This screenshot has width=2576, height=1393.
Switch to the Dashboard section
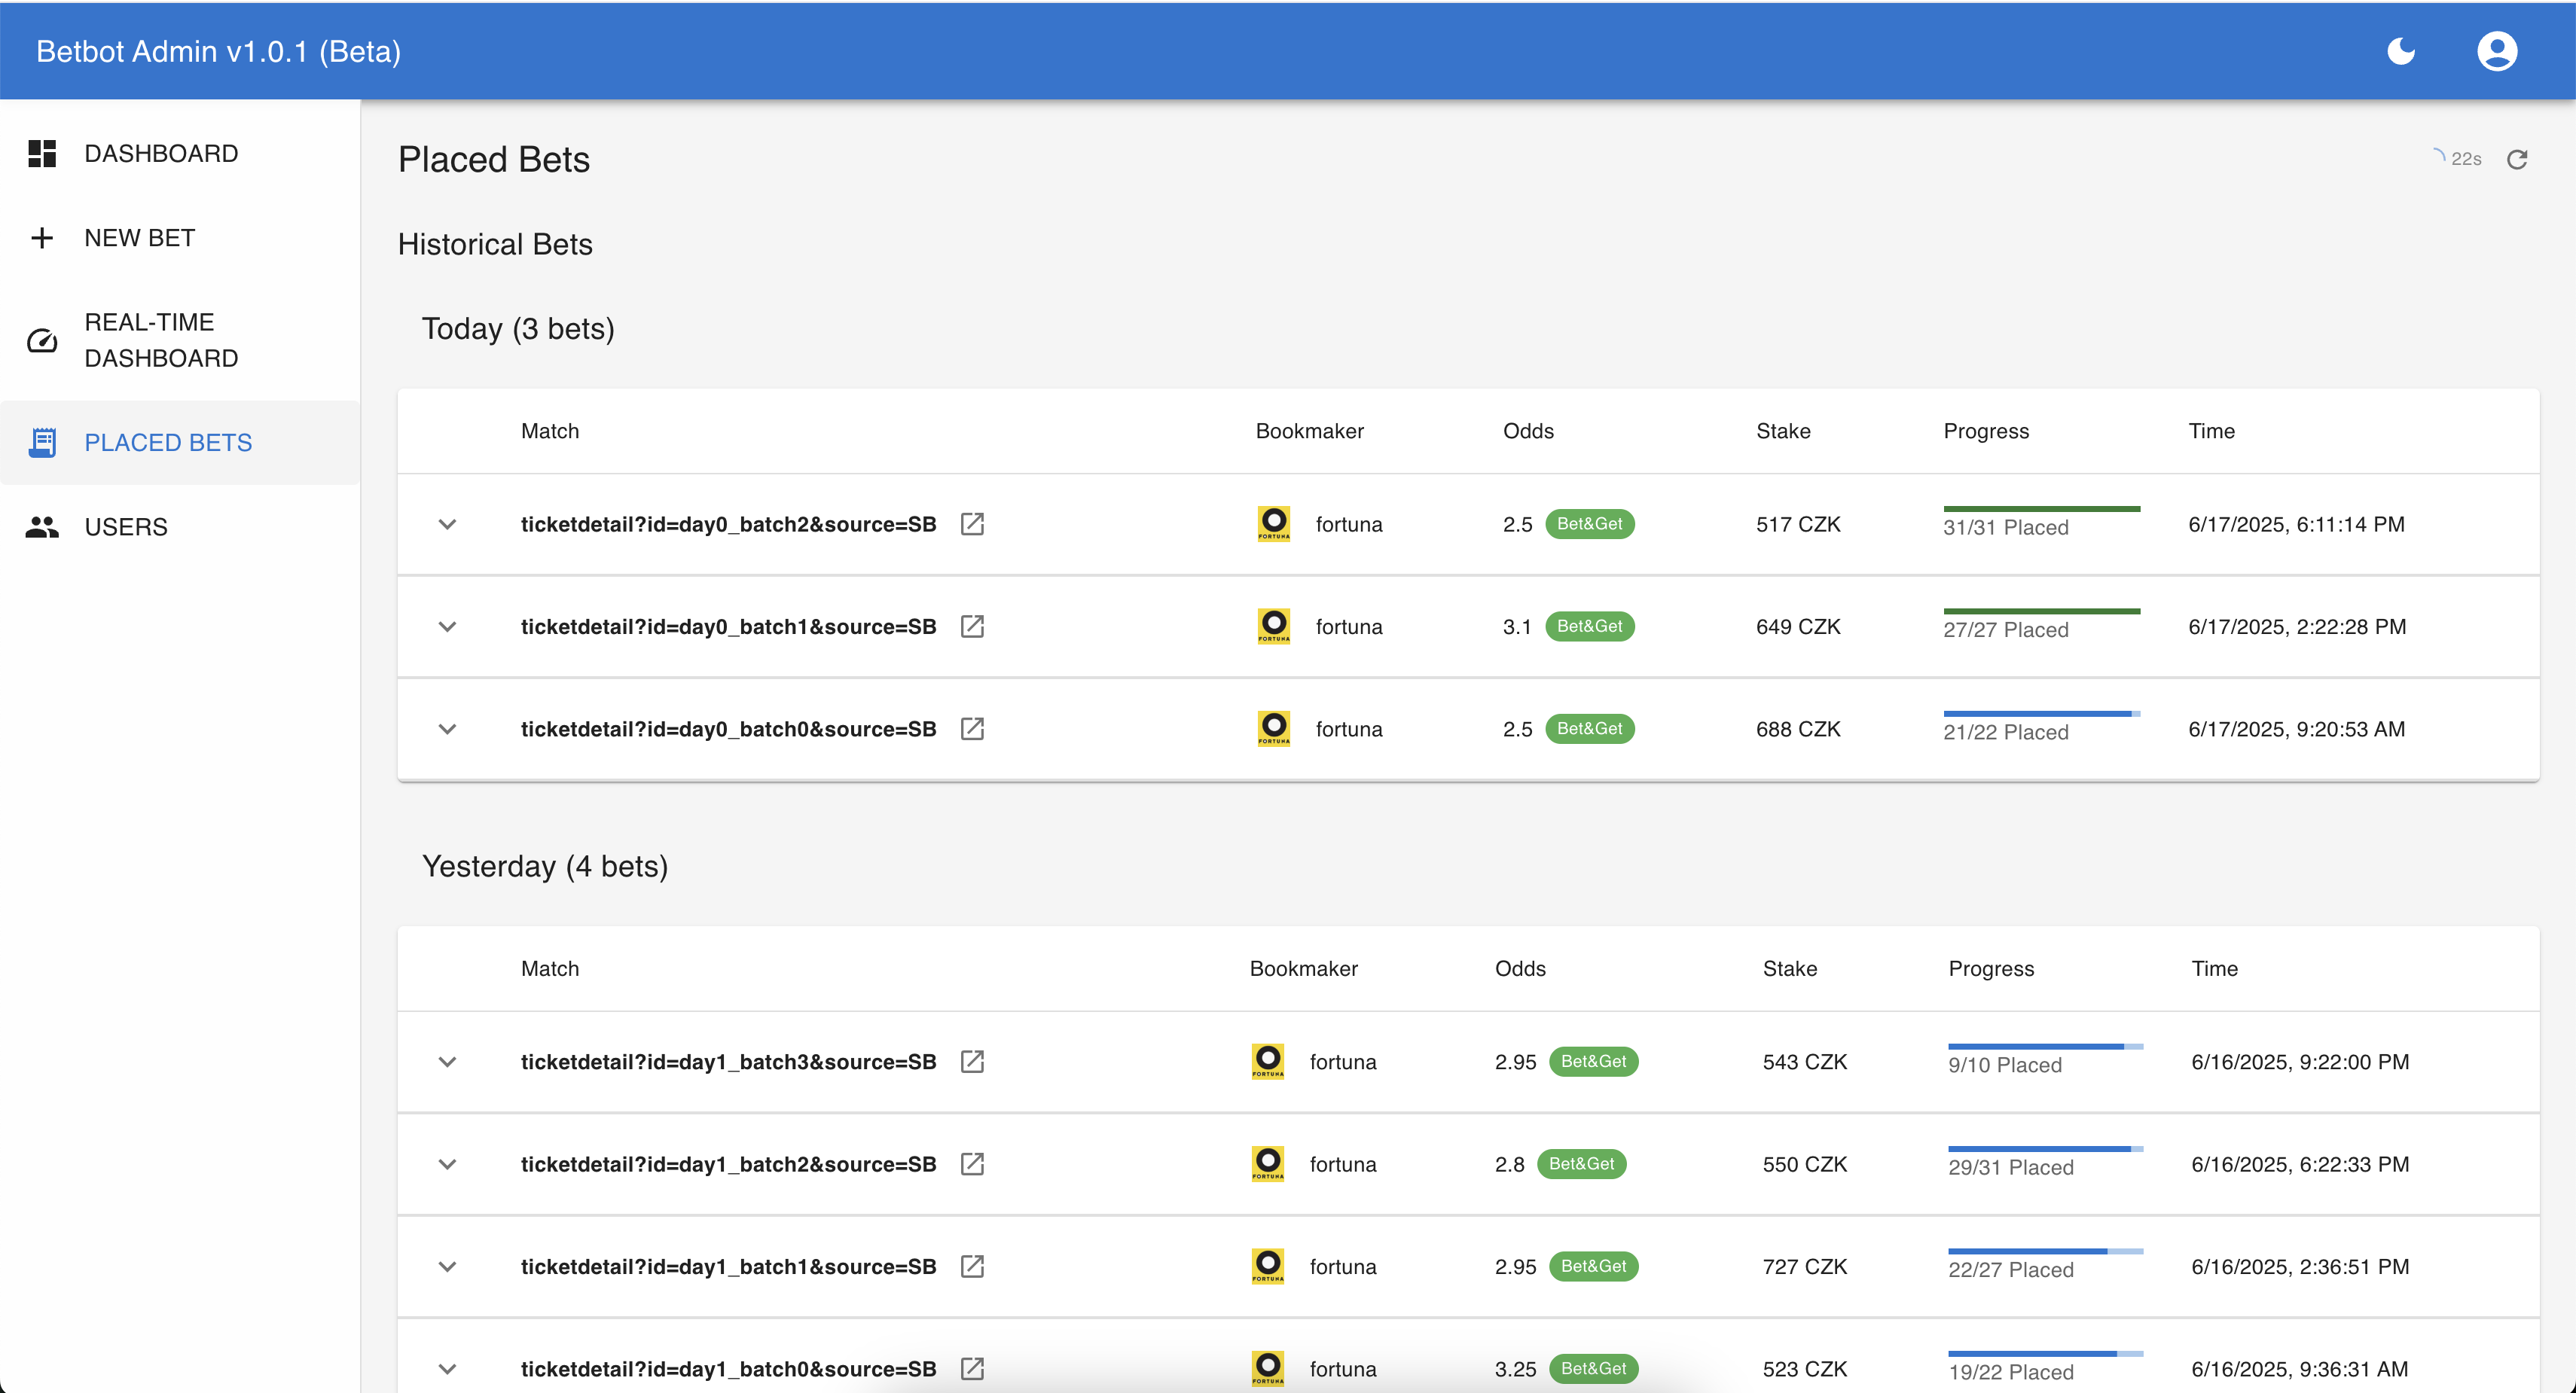160,152
